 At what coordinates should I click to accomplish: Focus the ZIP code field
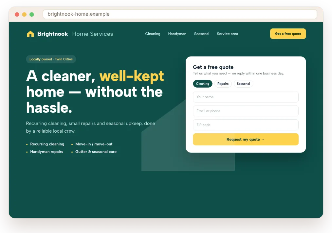(246, 125)
